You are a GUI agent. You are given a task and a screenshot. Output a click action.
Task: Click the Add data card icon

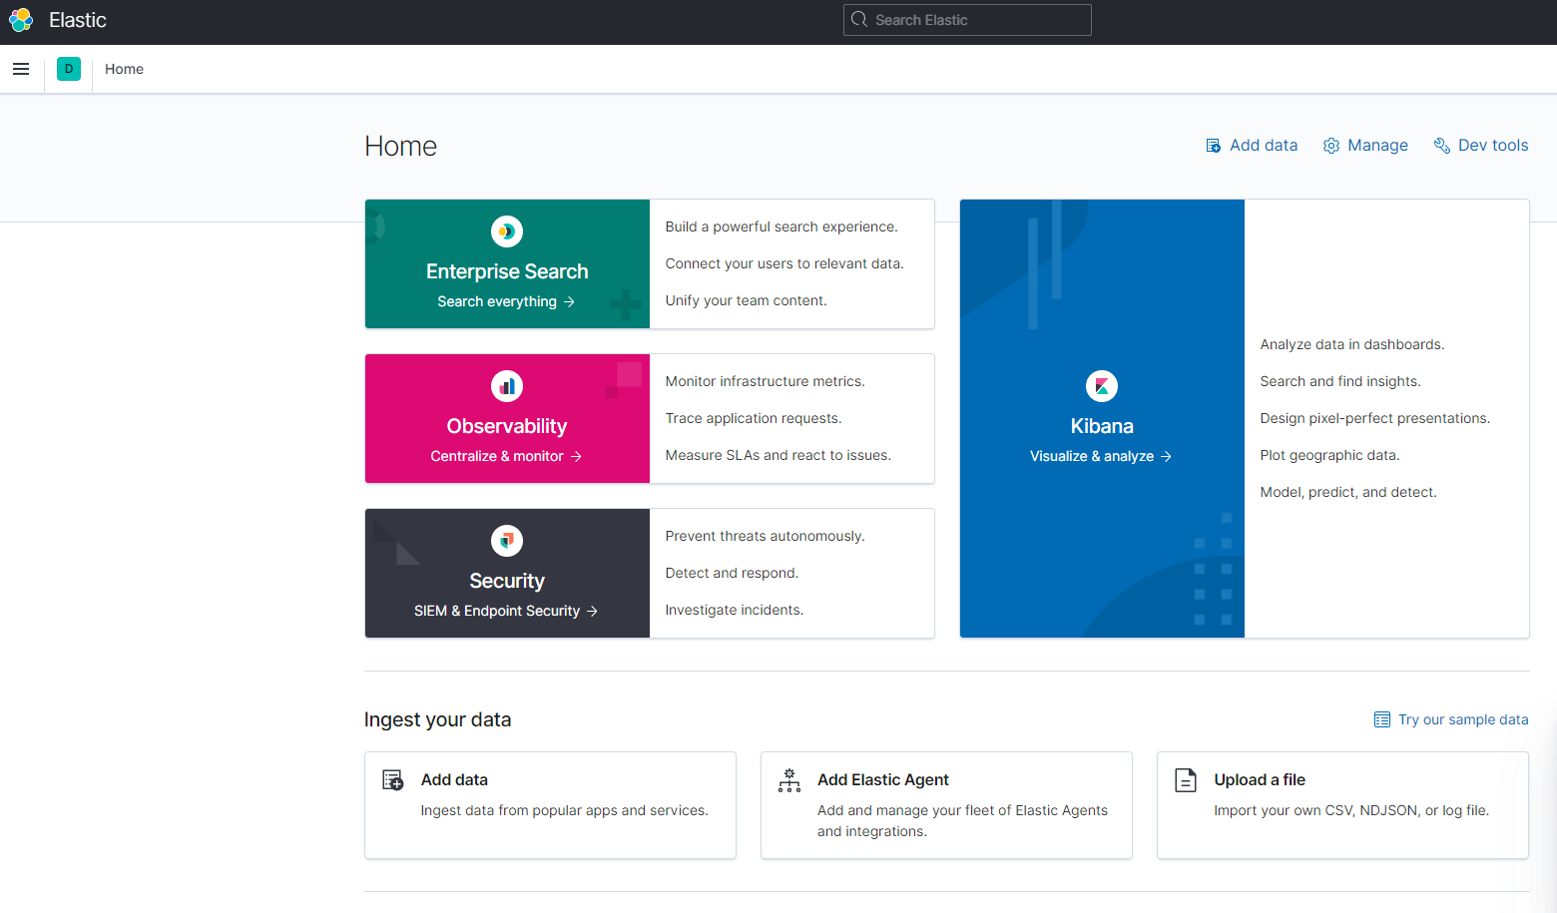pos(393,780)
